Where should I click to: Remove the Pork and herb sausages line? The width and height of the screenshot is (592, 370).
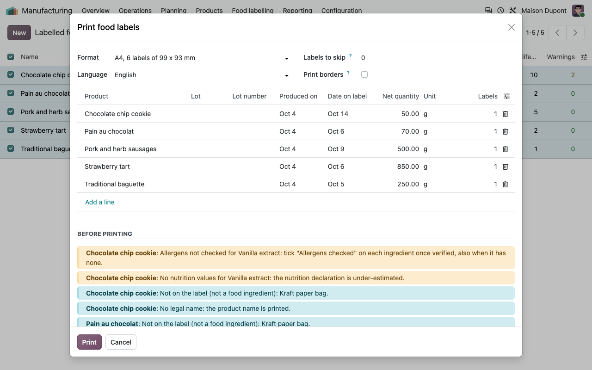click(505, 149)
